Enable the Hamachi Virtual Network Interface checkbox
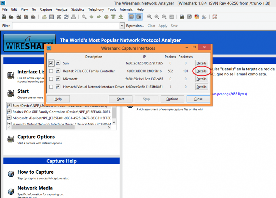 (x=51, y=87)
